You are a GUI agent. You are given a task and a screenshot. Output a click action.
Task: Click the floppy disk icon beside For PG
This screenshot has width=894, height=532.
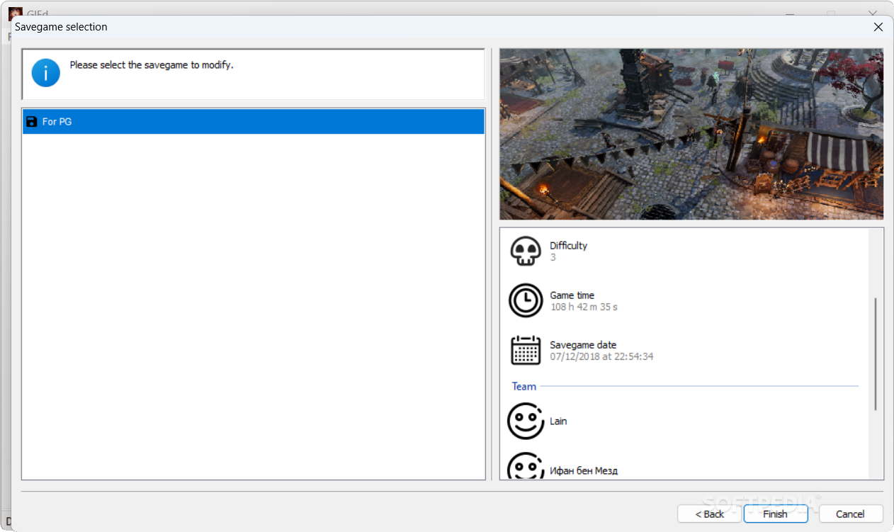[x=31, y=122]
